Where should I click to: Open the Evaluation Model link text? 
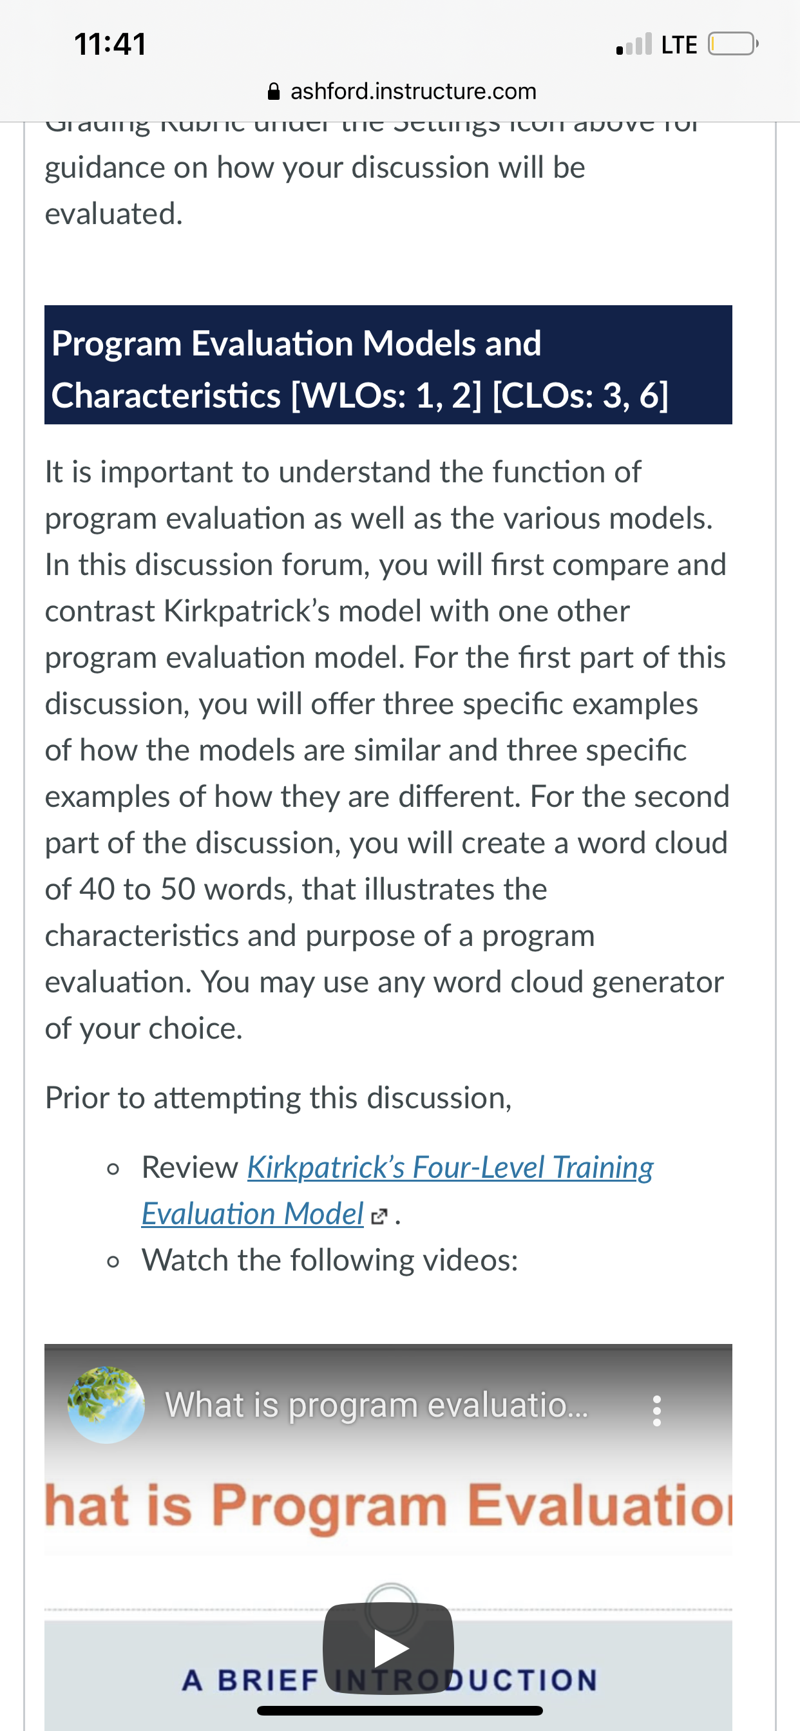click(252, 1214)
